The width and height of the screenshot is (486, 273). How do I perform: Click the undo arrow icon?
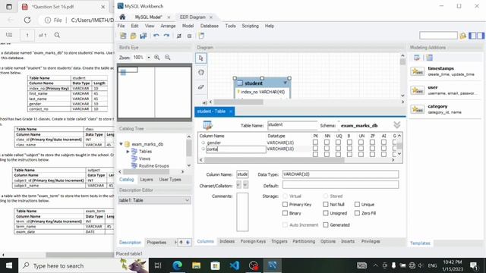click(156, 36)
